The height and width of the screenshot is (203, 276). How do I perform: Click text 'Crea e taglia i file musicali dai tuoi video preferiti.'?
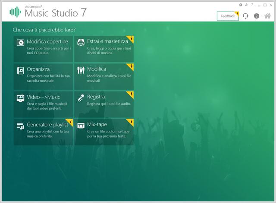pos(47,106)
